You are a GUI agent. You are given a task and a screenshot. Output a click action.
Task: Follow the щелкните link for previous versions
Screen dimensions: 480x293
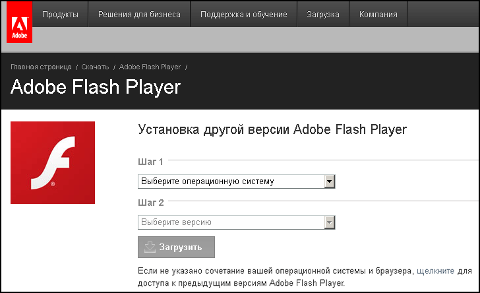pos(435,271)
